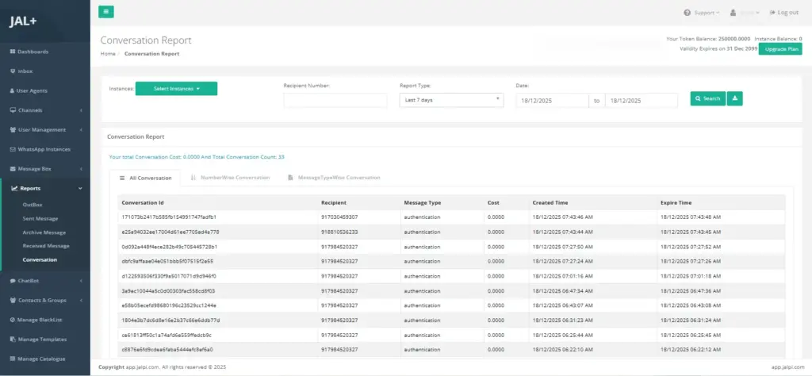This screenshot has width=812, height=376.
Task: Open Manage Templates in sidebar
Action: (x=42, y=339)
